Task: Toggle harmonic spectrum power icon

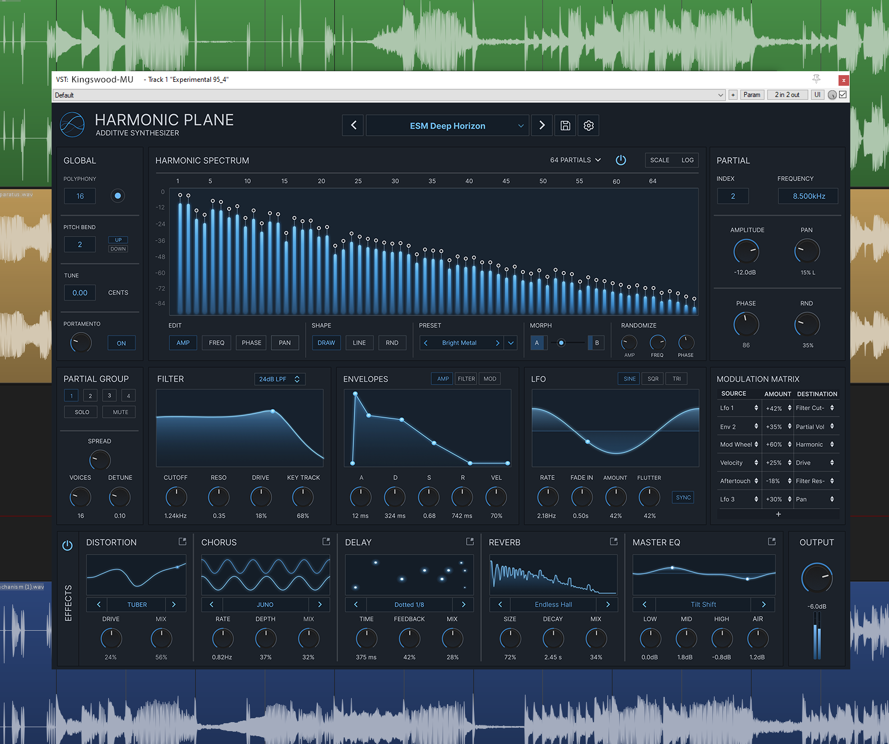Action: click(x=621, y=160)
